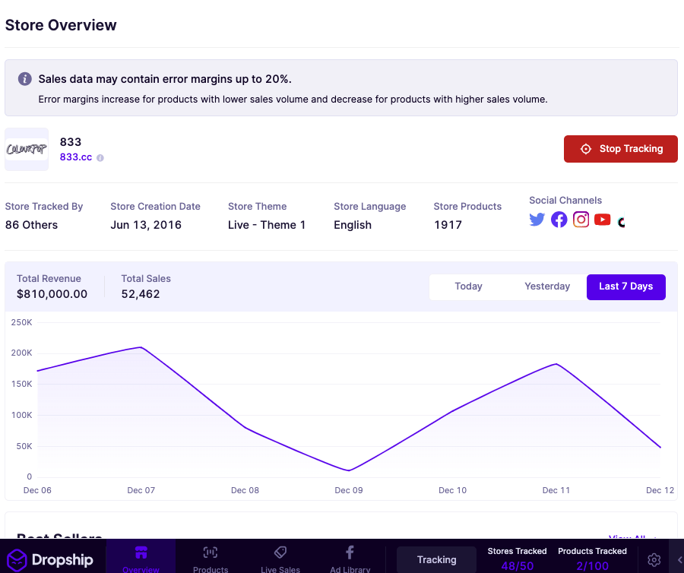Screen dimensions: 684x573
Task: Open the store's Facebook channel icon
Action: coord(559,220)
